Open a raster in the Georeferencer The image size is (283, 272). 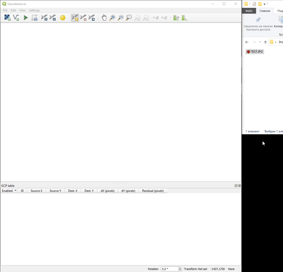tap(7, 18)
